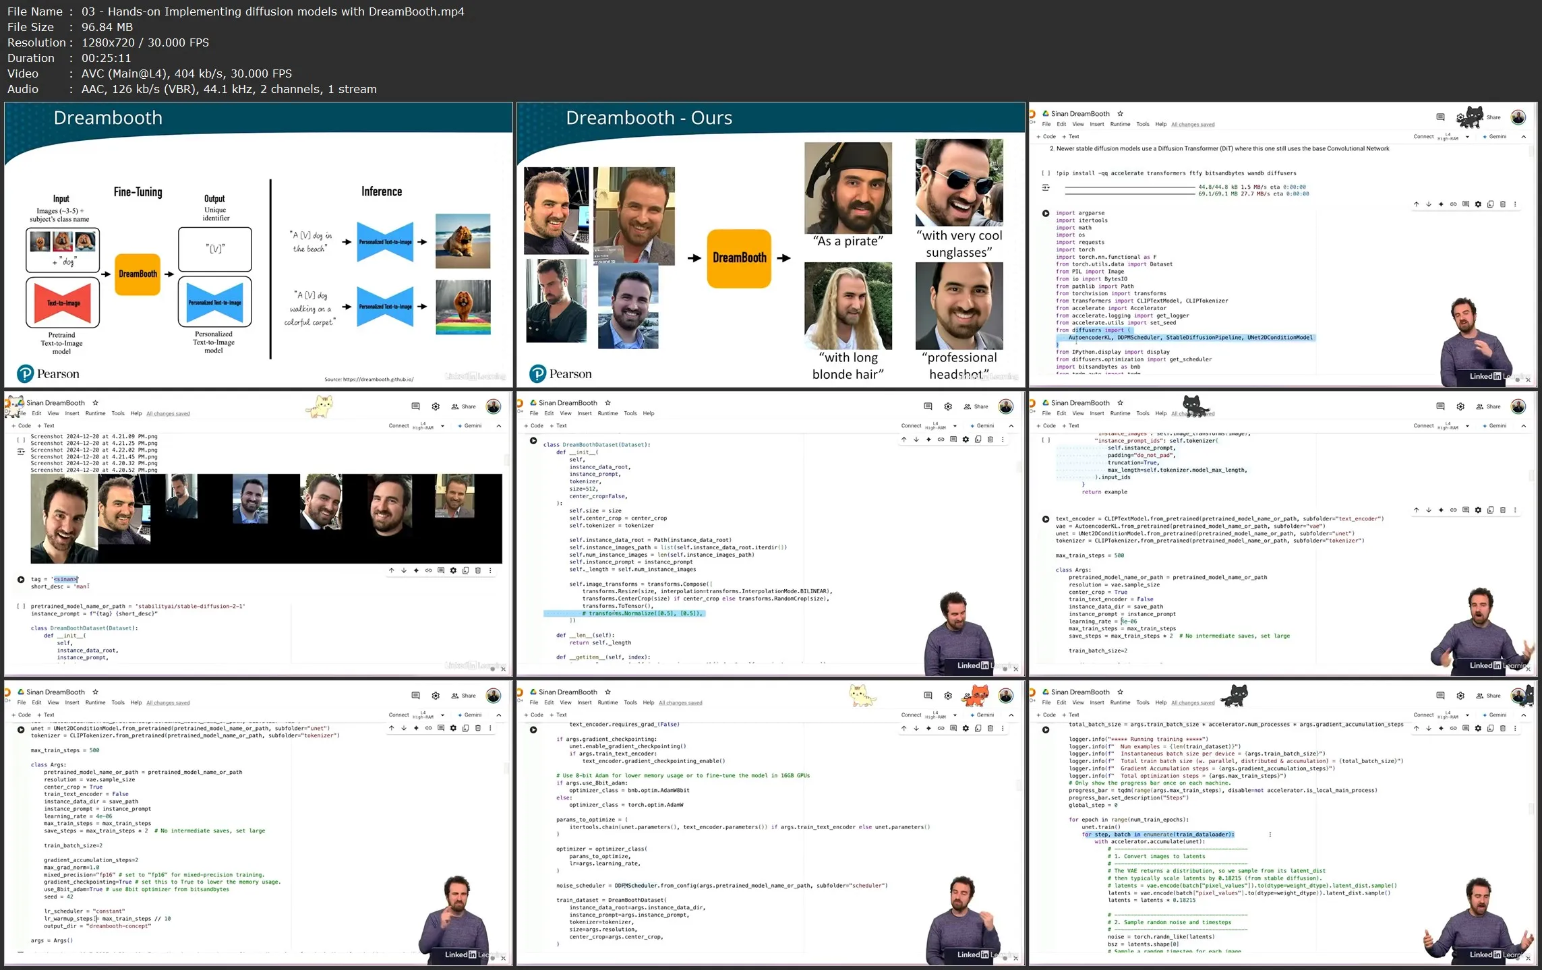Screen dimensions: 1542x970
Task: Open Connect dropdown arrow in transforms.Normalize frame
Action: point(955,426)
